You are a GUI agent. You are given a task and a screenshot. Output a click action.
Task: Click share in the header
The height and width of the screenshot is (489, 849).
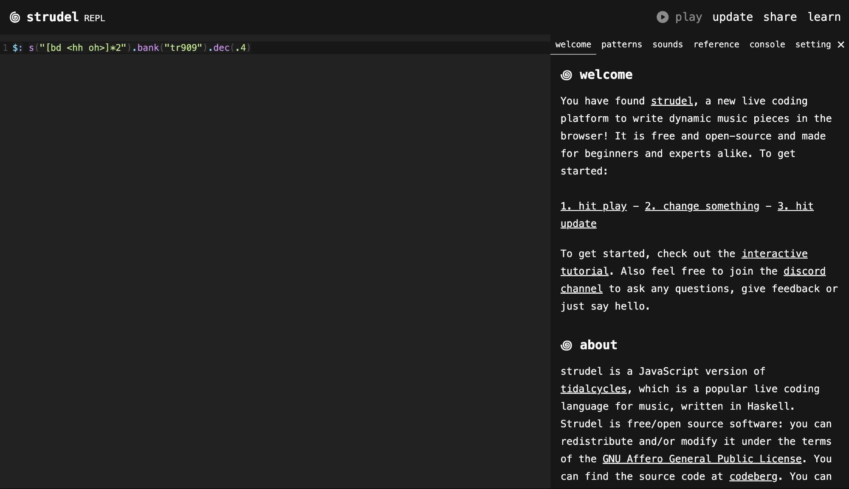tap(780, 17)
